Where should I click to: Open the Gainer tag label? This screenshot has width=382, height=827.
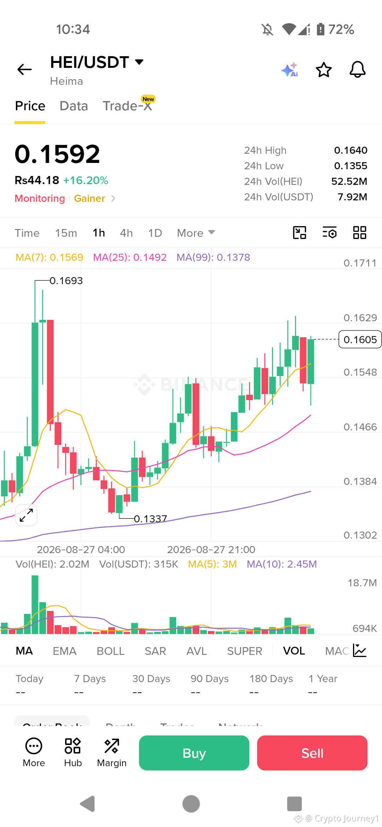[x=89, y=198]
